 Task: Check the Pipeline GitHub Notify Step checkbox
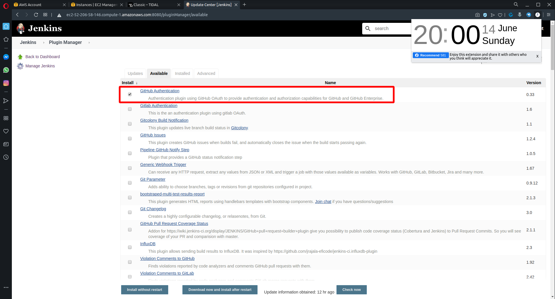tap(130, 153)
